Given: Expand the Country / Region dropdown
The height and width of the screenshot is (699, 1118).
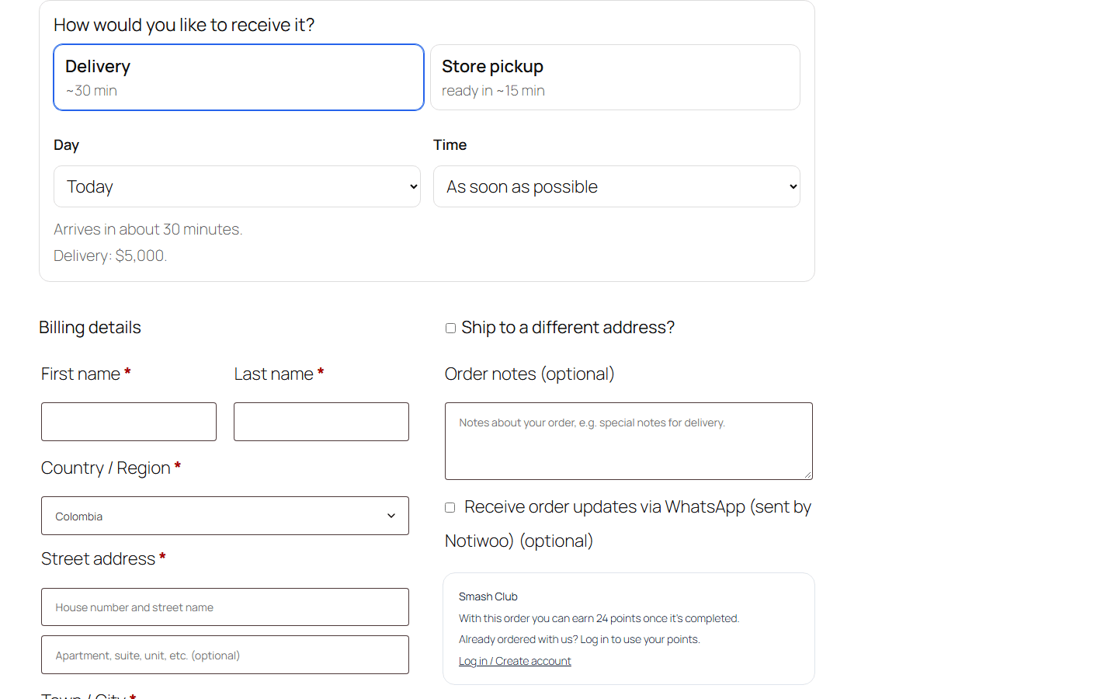Looking at the screenshot, I should [225, 516].
